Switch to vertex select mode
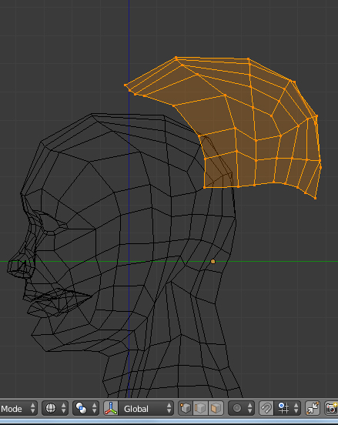This screenshot has height=425, width=338. coord(186,408)
